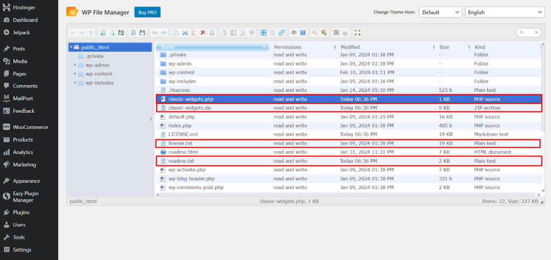Click the Buy PRO button
Viewport: 551px width, 260px height.
147,12
